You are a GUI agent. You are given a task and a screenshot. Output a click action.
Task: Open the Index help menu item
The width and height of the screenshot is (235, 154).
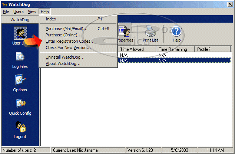pyautogui.click(x=51, y=19)
